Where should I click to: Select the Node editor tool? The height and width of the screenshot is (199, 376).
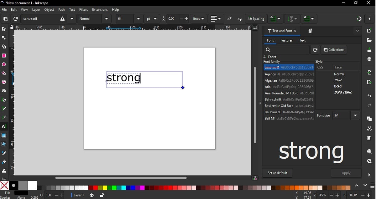[x=4, y=38]
